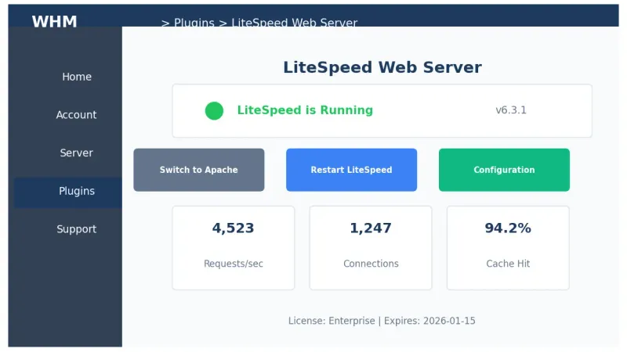Open Home in the sidebar
Image resolution: width=627 pixels, height=352 pixels.
pyautogui.click(x=76, y=77)
